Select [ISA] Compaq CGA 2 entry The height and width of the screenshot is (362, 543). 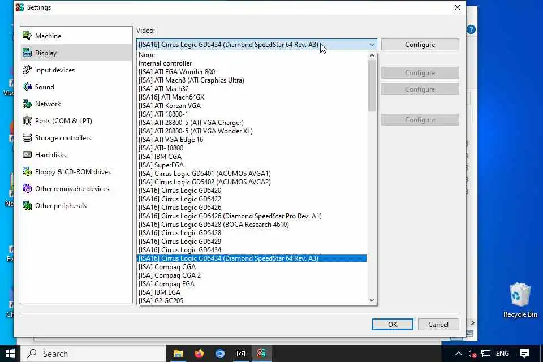click(x=252, y=275)
